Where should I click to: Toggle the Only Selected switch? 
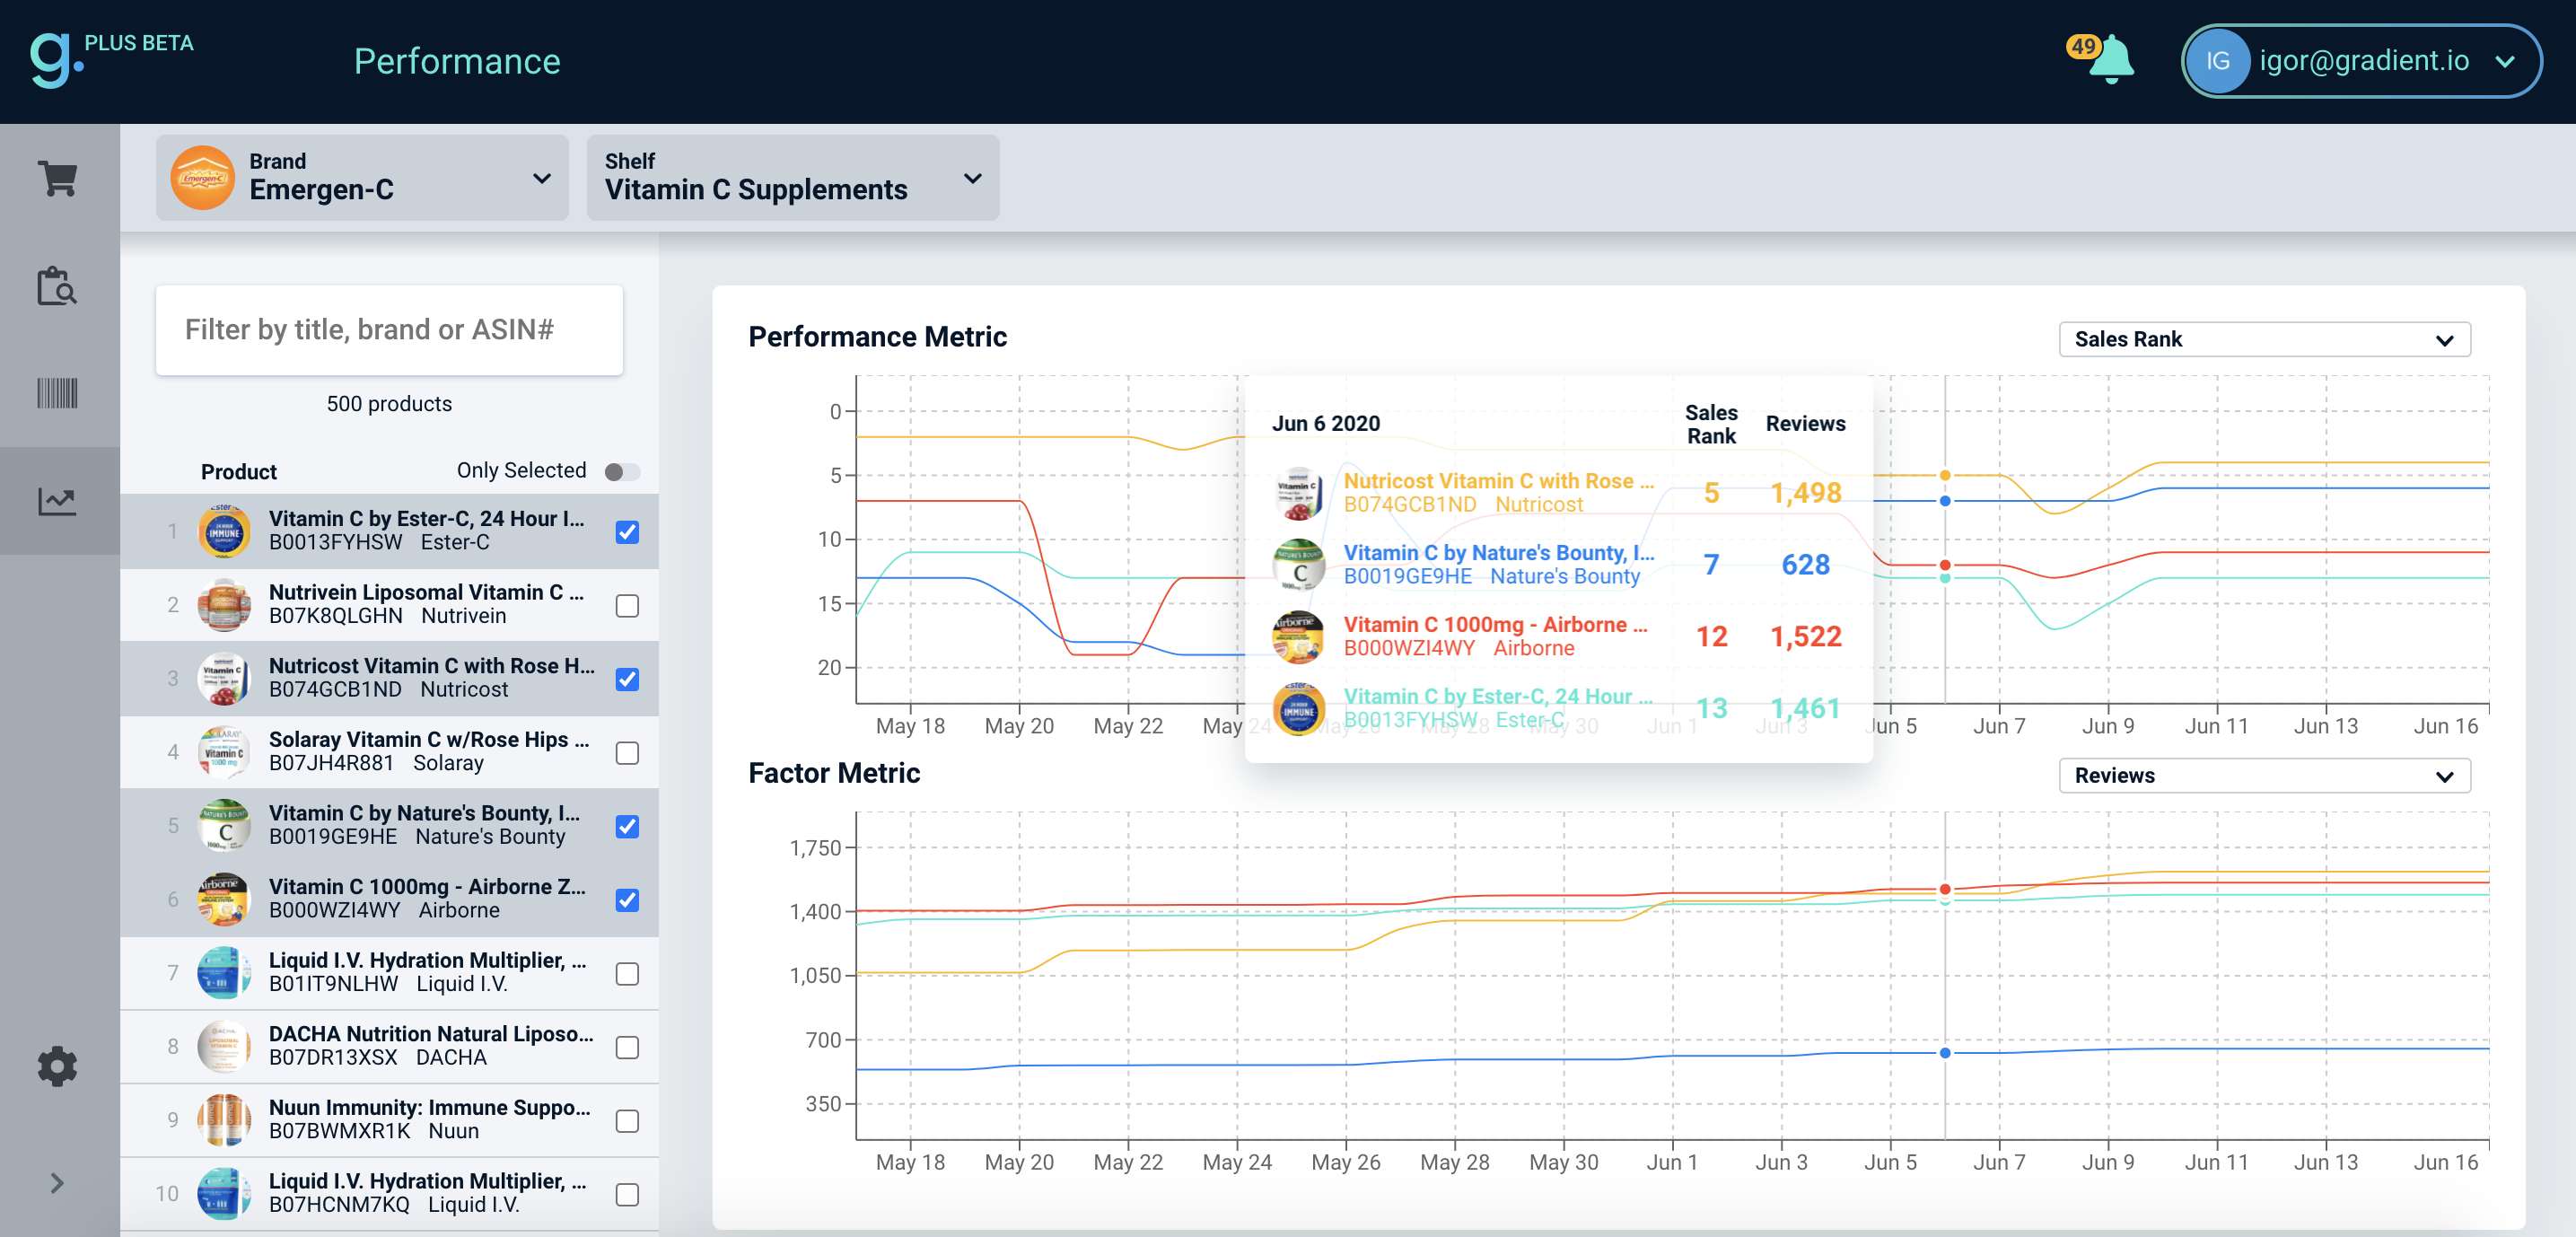622,472
